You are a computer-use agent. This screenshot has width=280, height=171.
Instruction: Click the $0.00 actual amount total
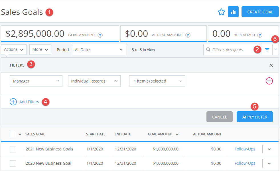pyautogui.click(x=136, y=34)
